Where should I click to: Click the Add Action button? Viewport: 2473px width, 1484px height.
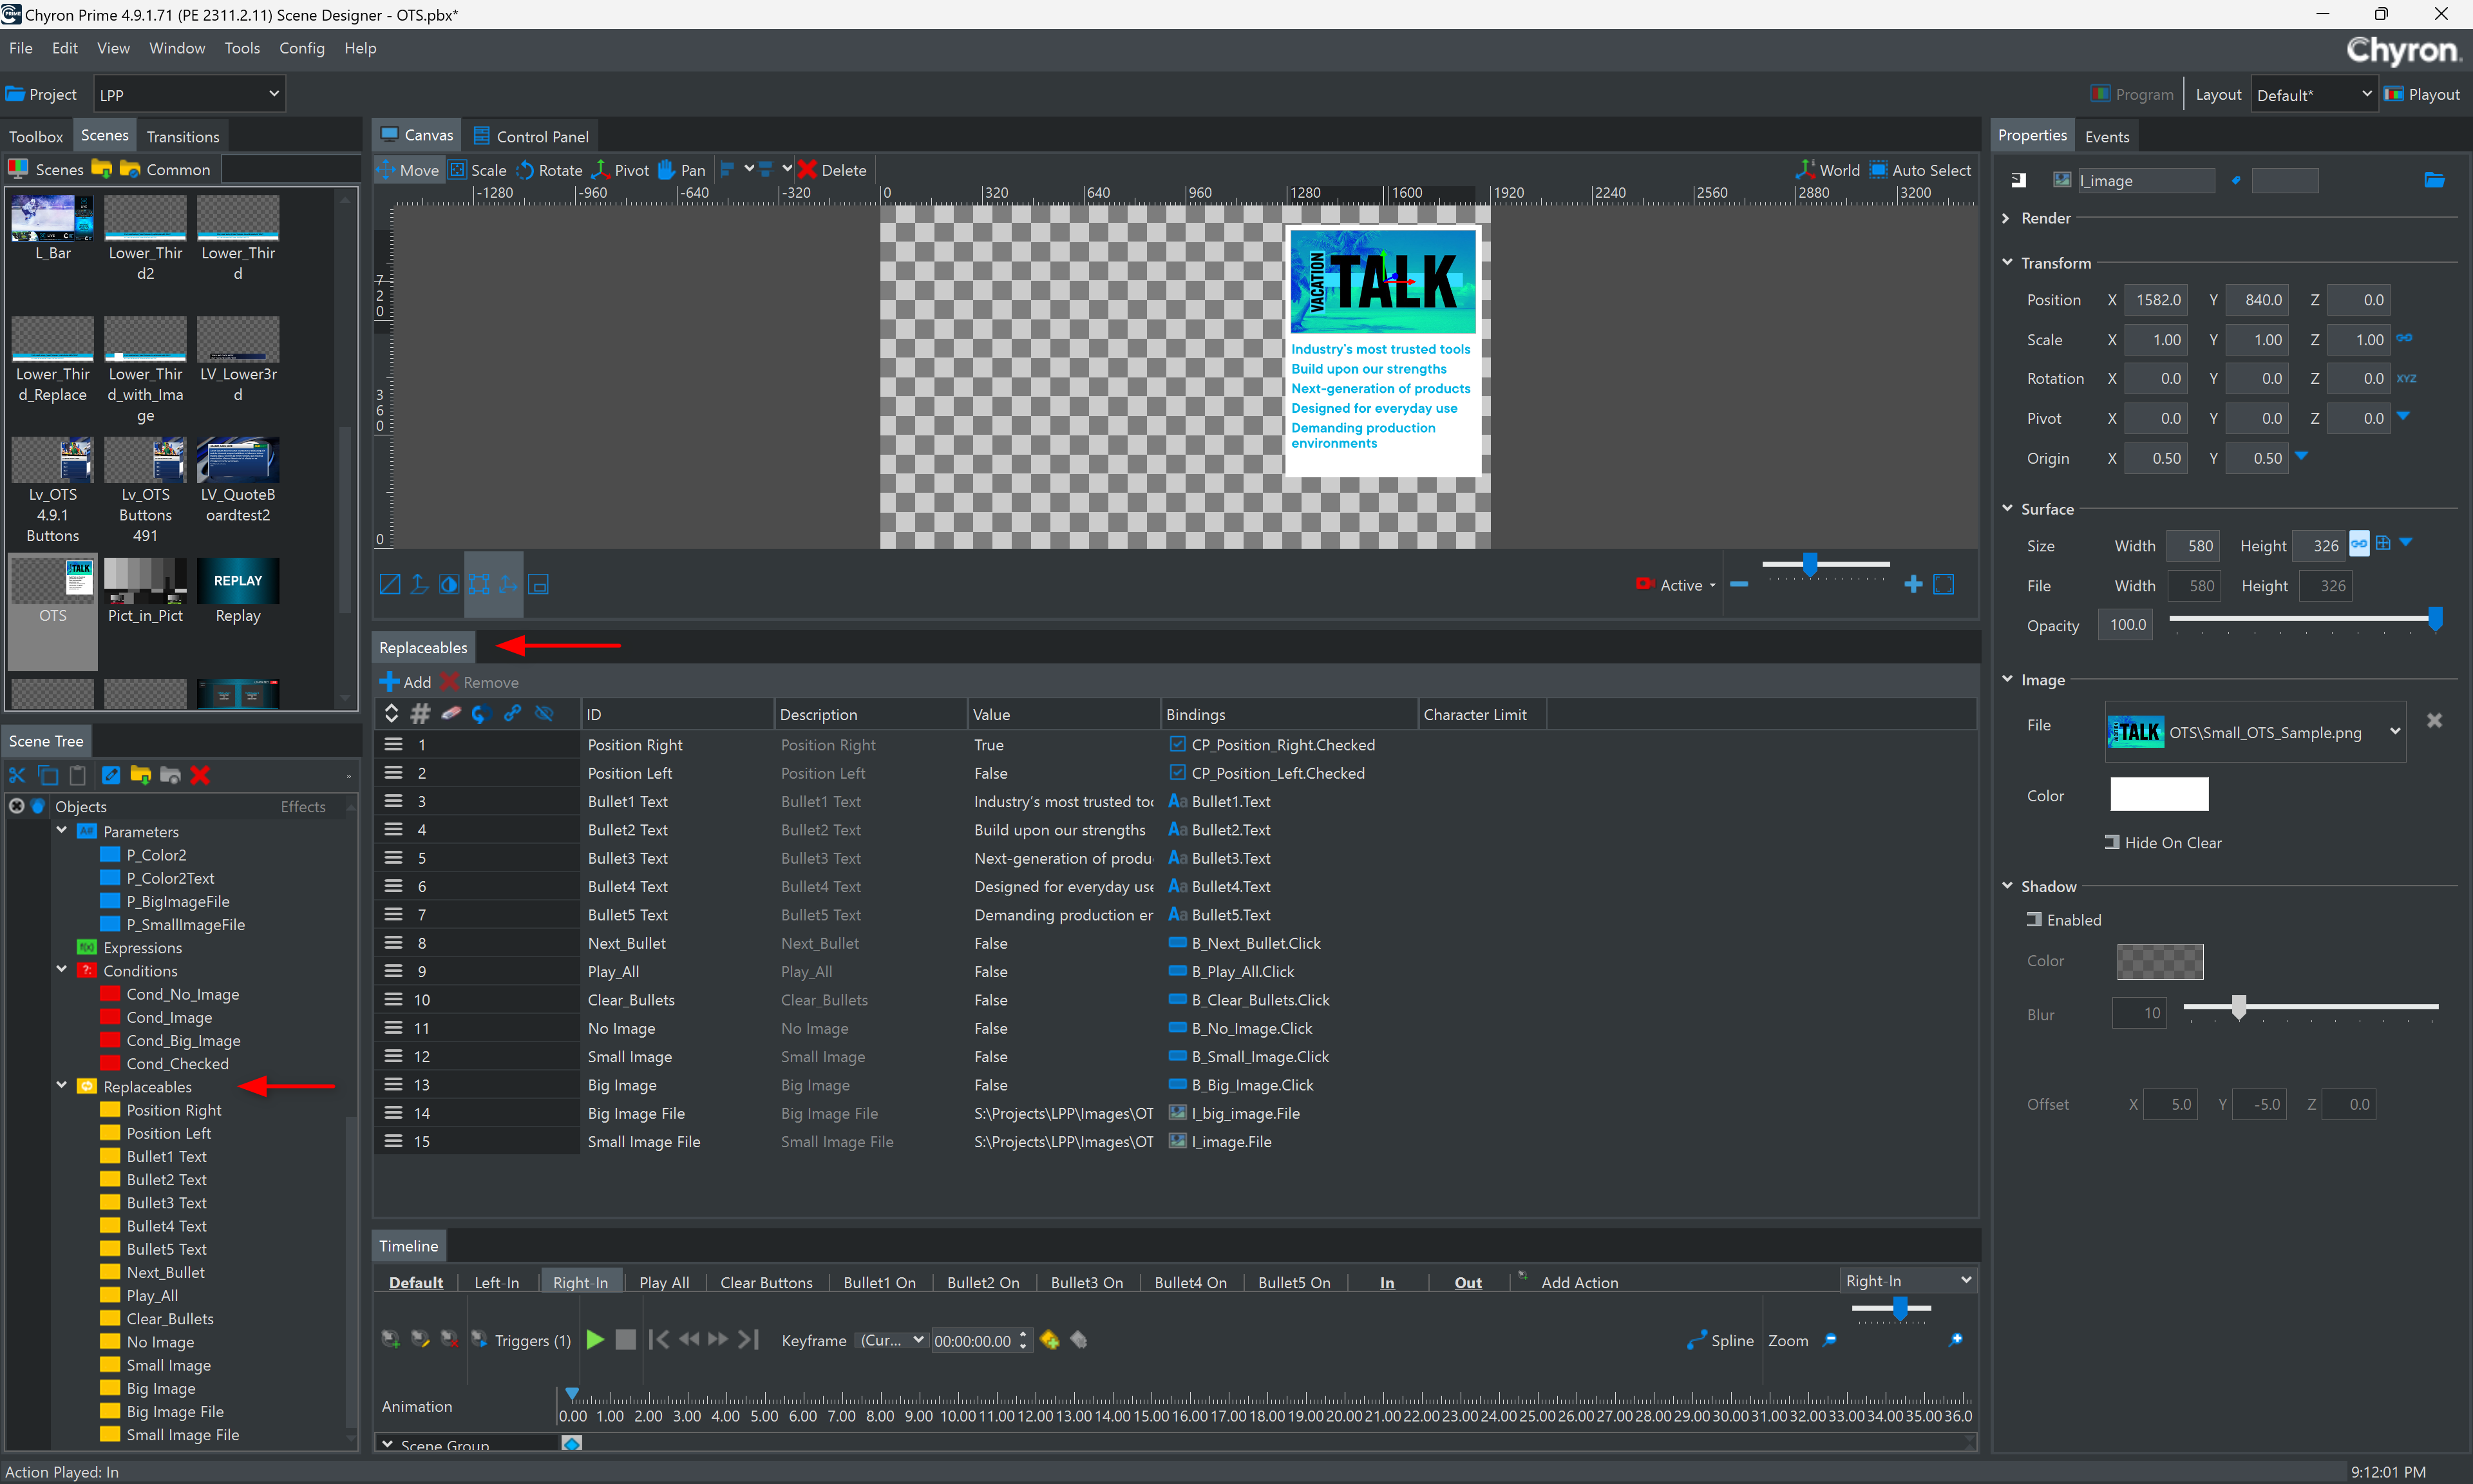click(1568, 1282)
